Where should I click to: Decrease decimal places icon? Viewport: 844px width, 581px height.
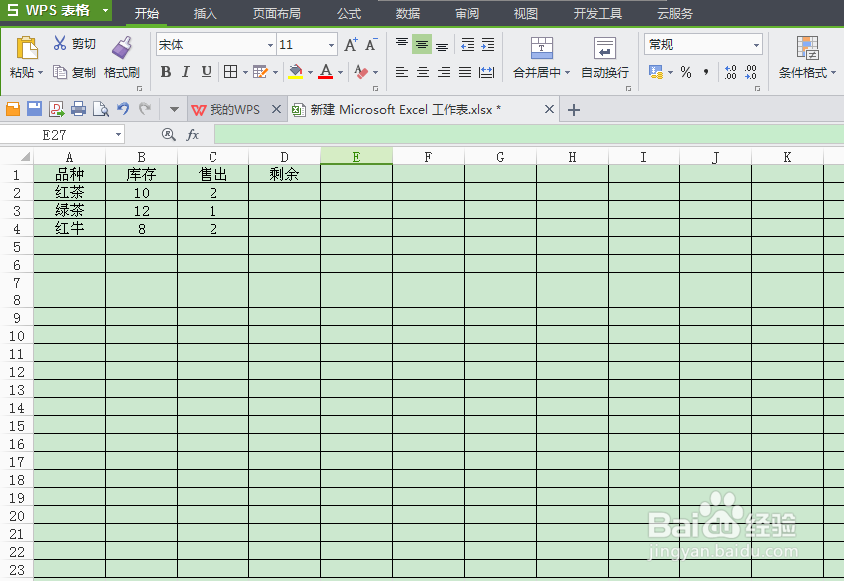[751, 72]
